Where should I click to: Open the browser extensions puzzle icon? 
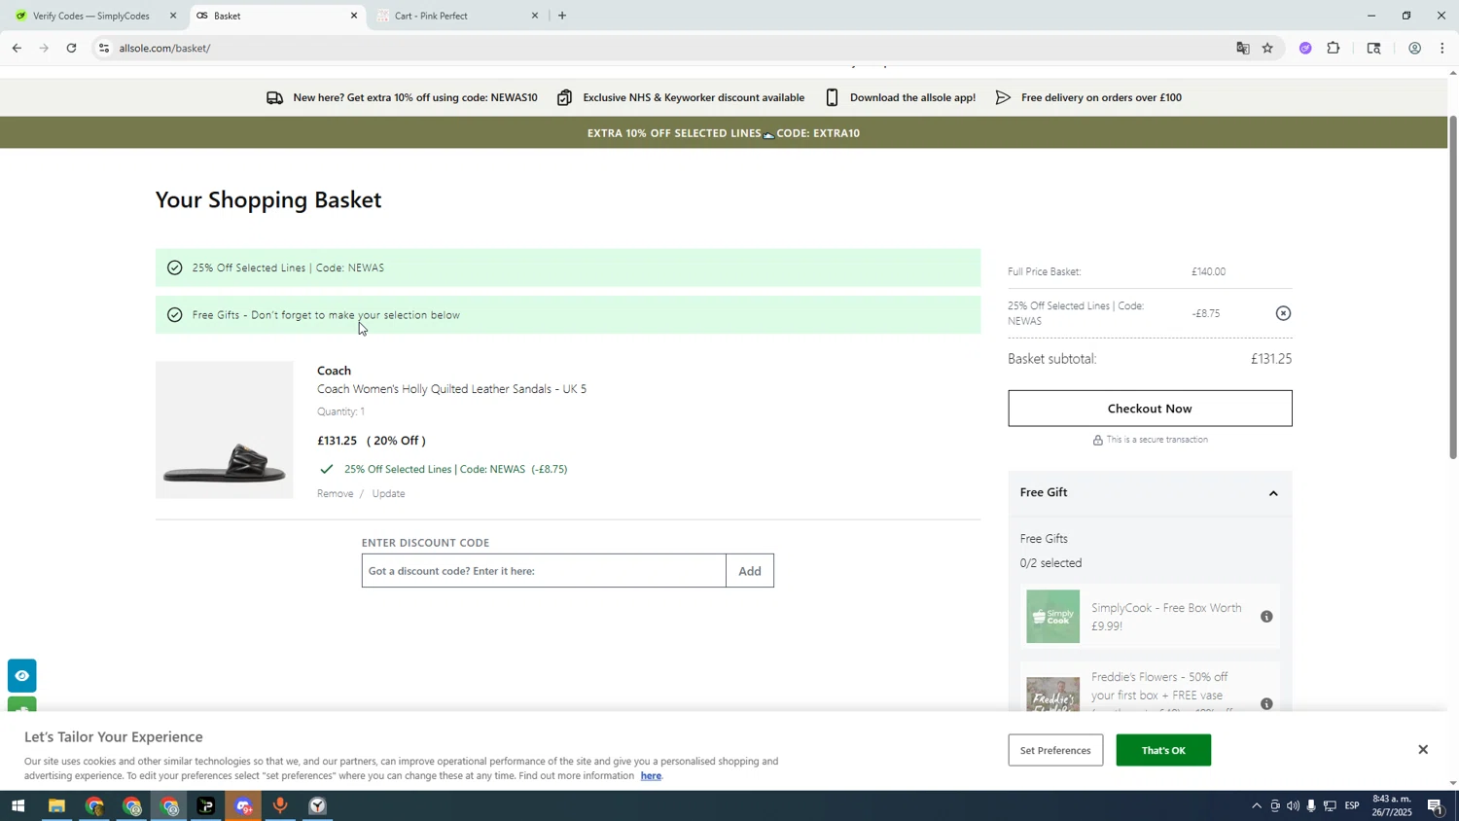point(1334,48)
